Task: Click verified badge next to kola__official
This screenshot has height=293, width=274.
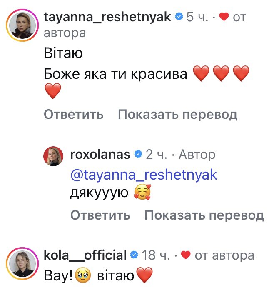Action: pyautogui.click(x=135, y=255)
